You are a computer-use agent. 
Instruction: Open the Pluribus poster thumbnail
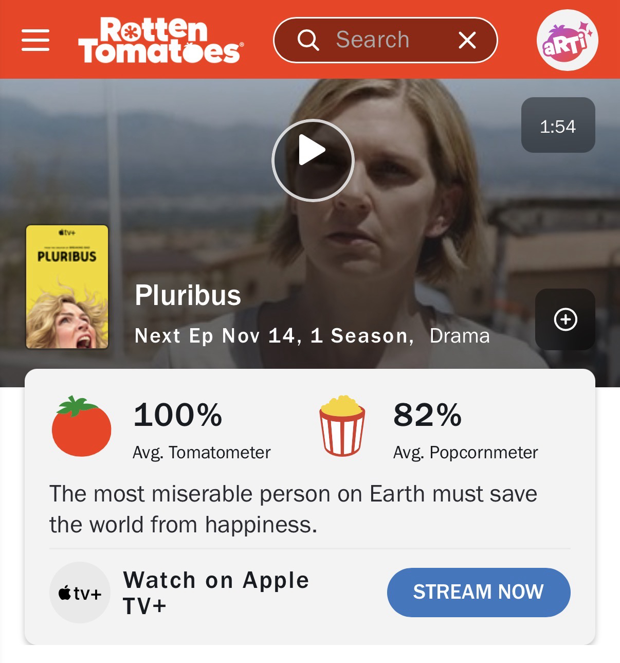[67, 287]
